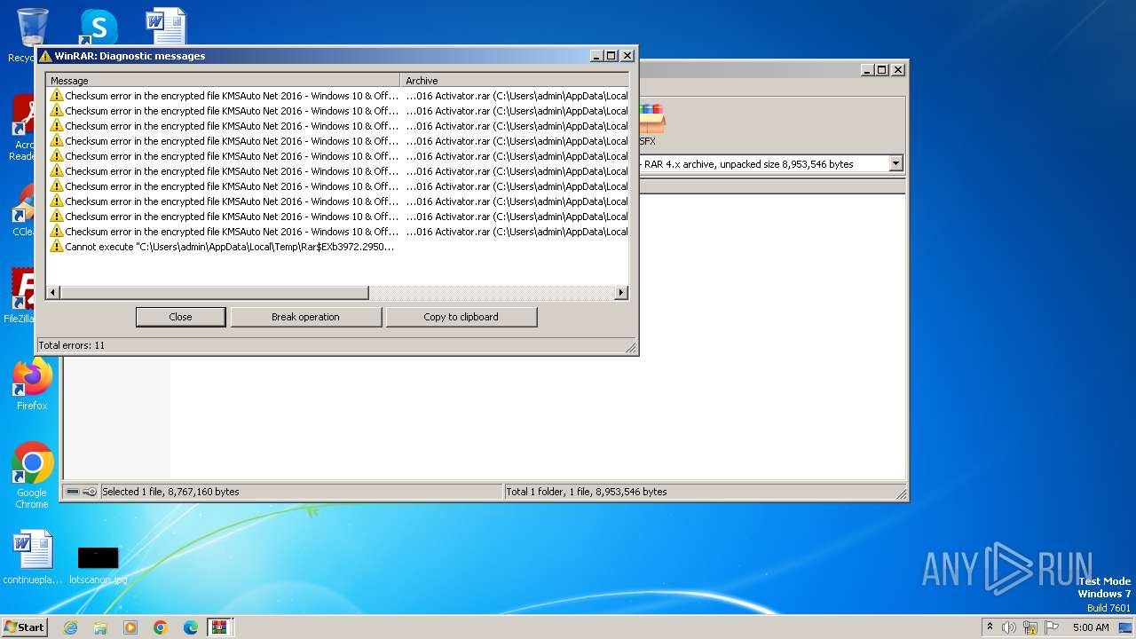1136x639 pixels.
Task: Click the Close button in Diagnostic messages
Action: click(x=180, y=317)
